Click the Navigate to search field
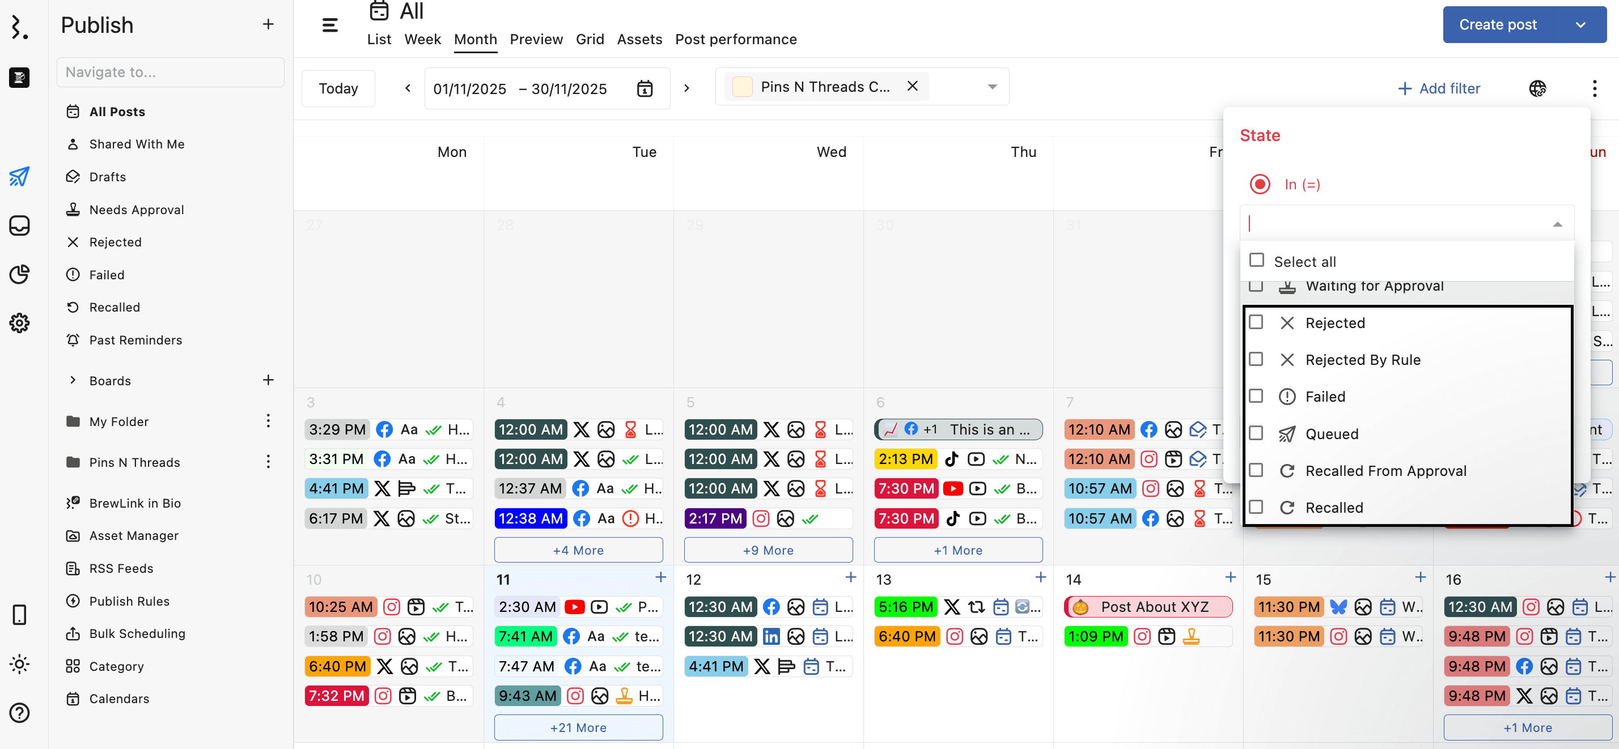The image size is (1619, 749). click(x=170, y=73)
